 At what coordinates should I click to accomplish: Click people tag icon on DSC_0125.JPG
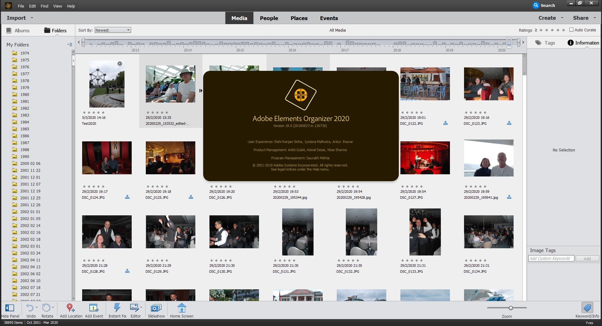pos(191,197)
